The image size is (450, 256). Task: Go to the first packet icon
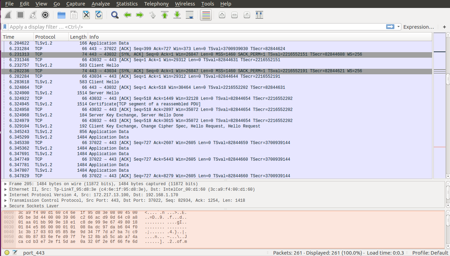(x=165, y=15)
